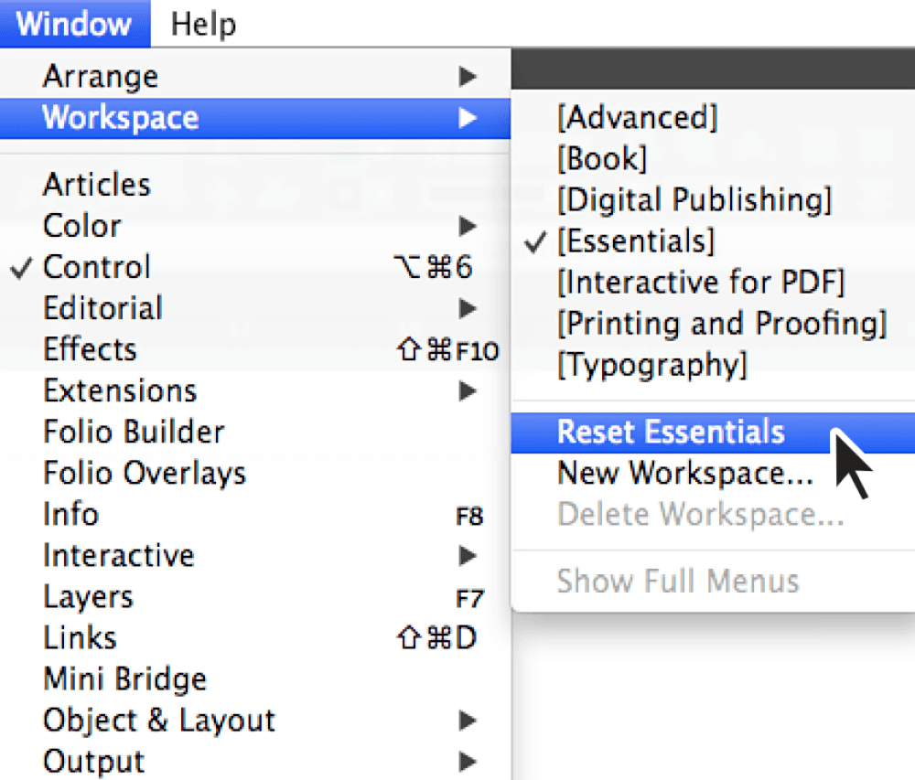
Task: Toggle the Control panel checkmark off
Action: (22, 267)
